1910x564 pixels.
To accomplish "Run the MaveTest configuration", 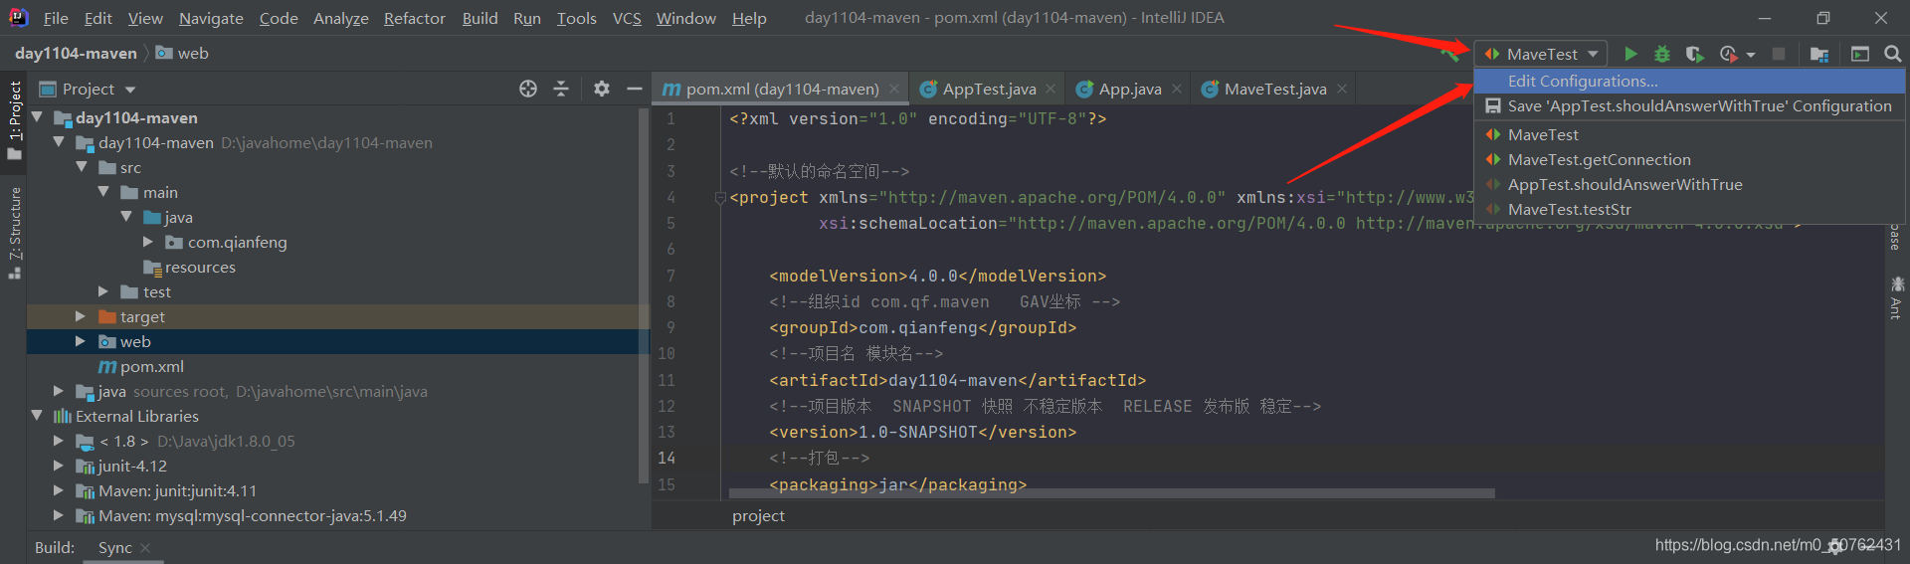I will click(1630, 54).
